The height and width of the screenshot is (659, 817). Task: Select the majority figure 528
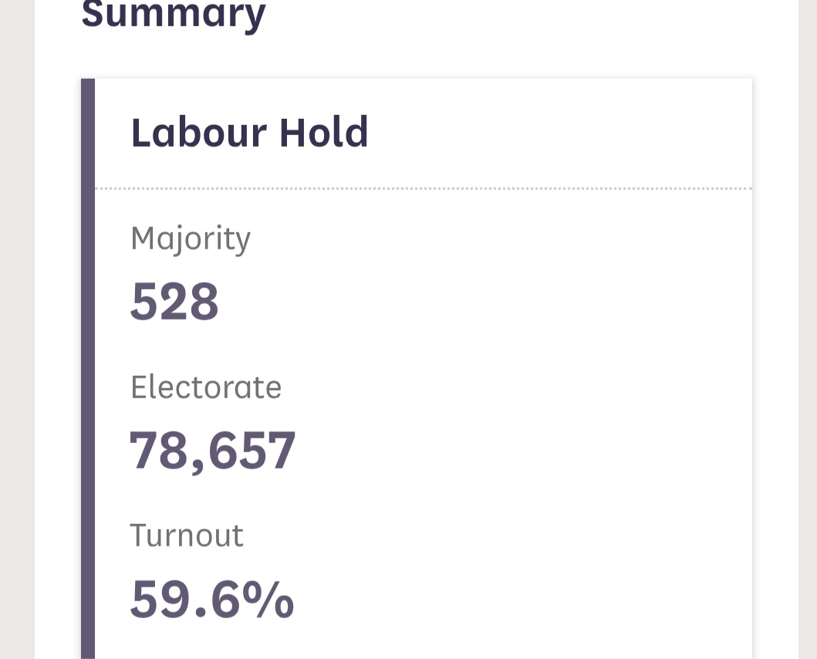coord(174,301)
